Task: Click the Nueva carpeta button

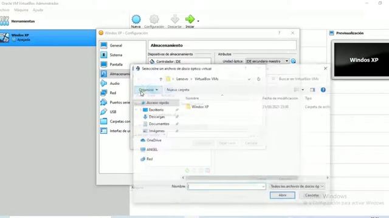Action: tap(178, 90)
